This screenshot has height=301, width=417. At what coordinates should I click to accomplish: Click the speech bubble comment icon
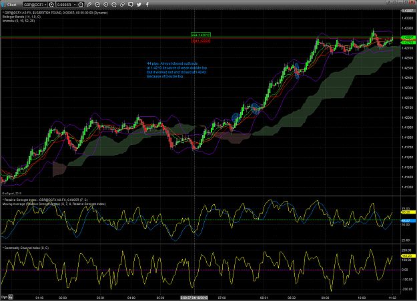click(130, 5)
